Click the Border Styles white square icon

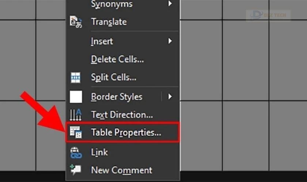click(76, 96)
